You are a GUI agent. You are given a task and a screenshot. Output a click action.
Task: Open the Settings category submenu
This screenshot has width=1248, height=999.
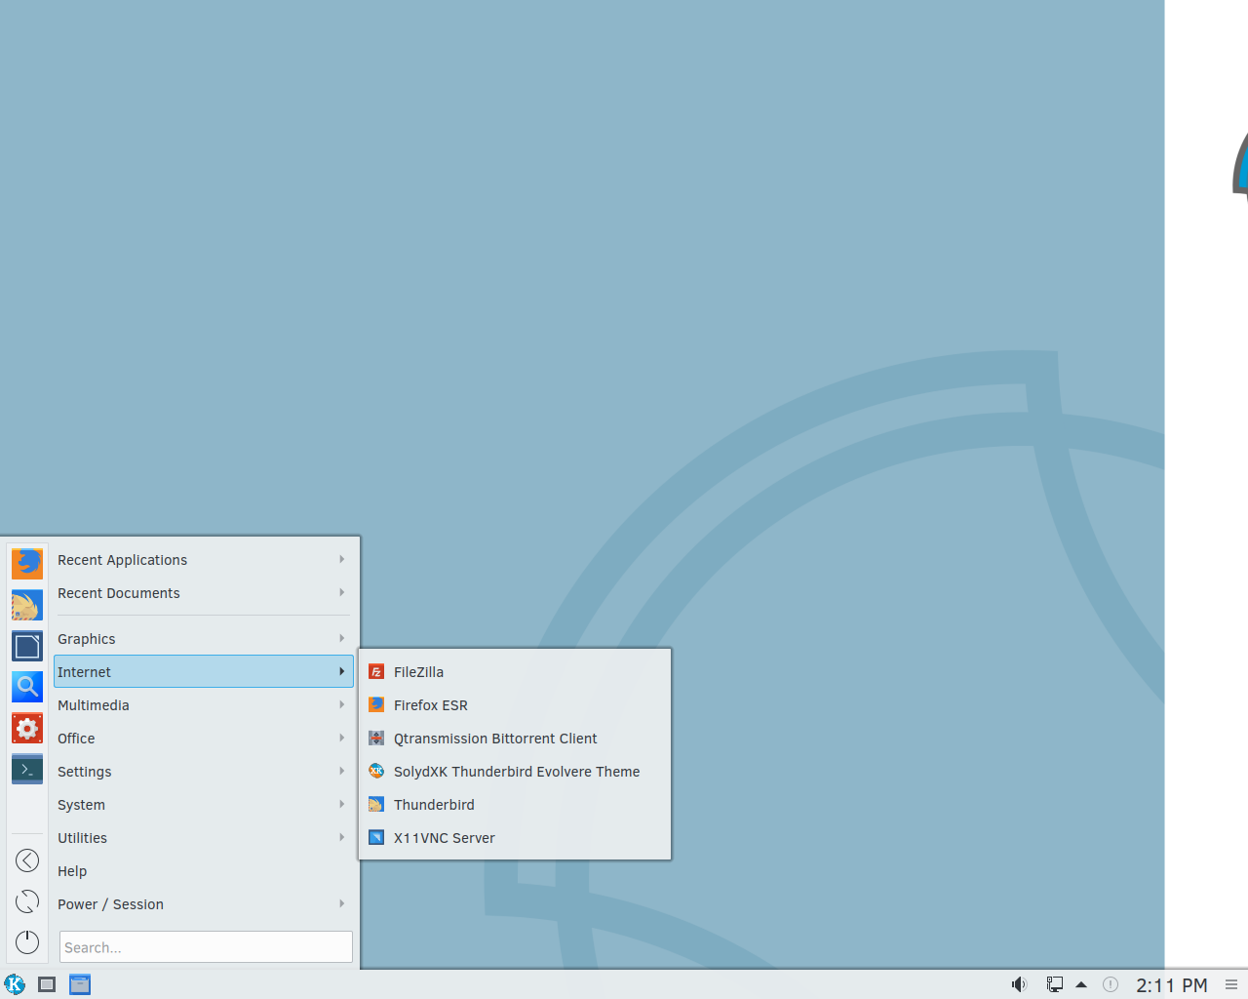[204, 772]
